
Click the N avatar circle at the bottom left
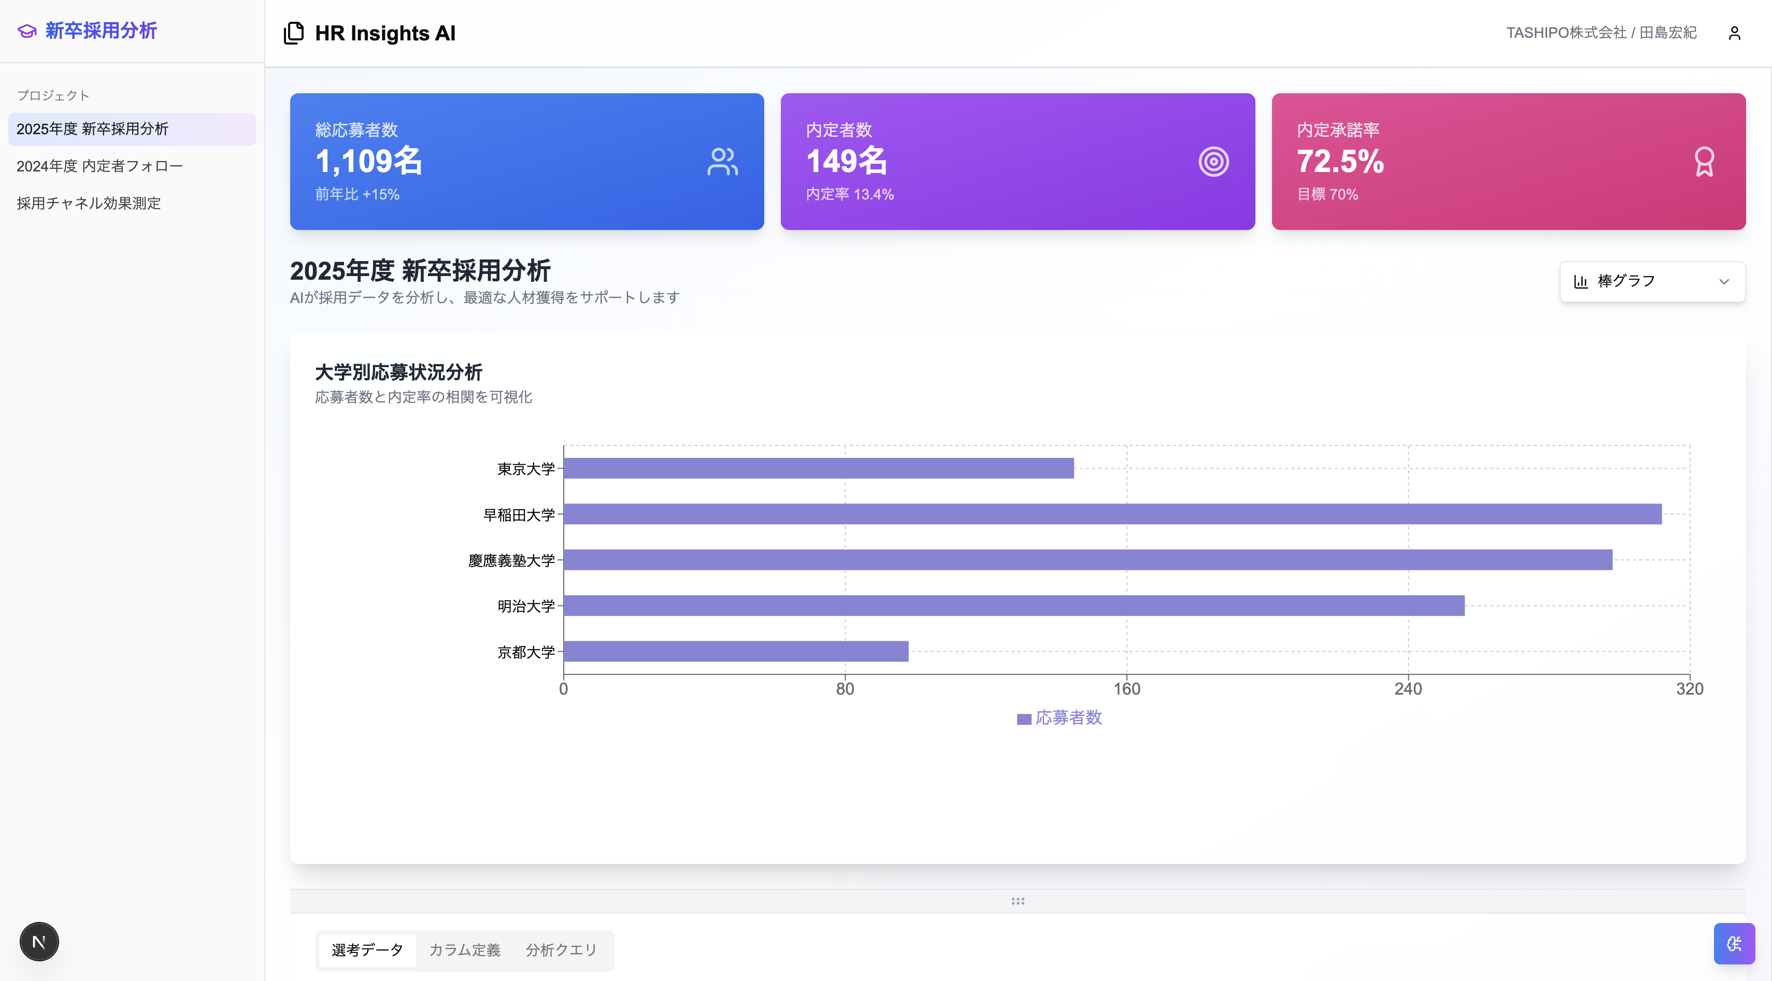click(x=39, y=941)
